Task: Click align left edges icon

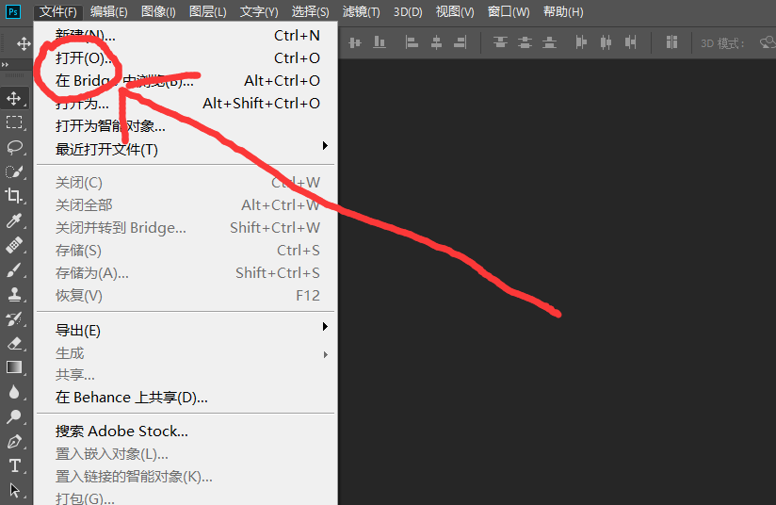Action: pyautogui.click(x=412, y=43)
